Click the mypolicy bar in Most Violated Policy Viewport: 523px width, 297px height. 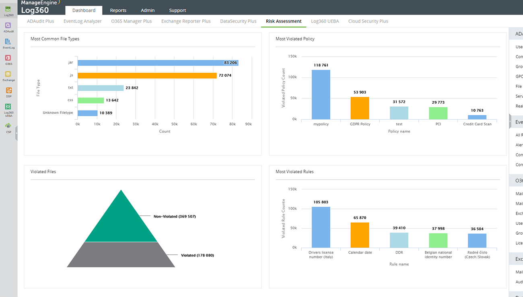pyautogui.click(x=321, y=94)
